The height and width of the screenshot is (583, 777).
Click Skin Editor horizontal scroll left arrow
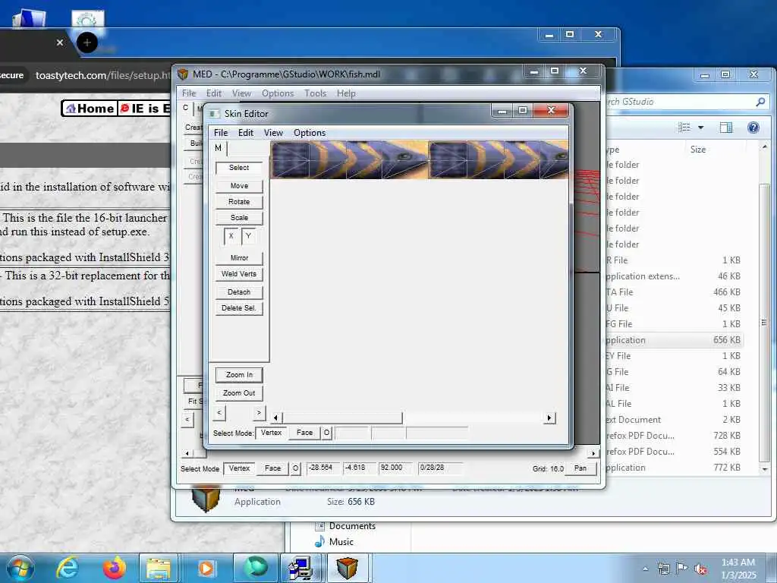tap(276, 418)
